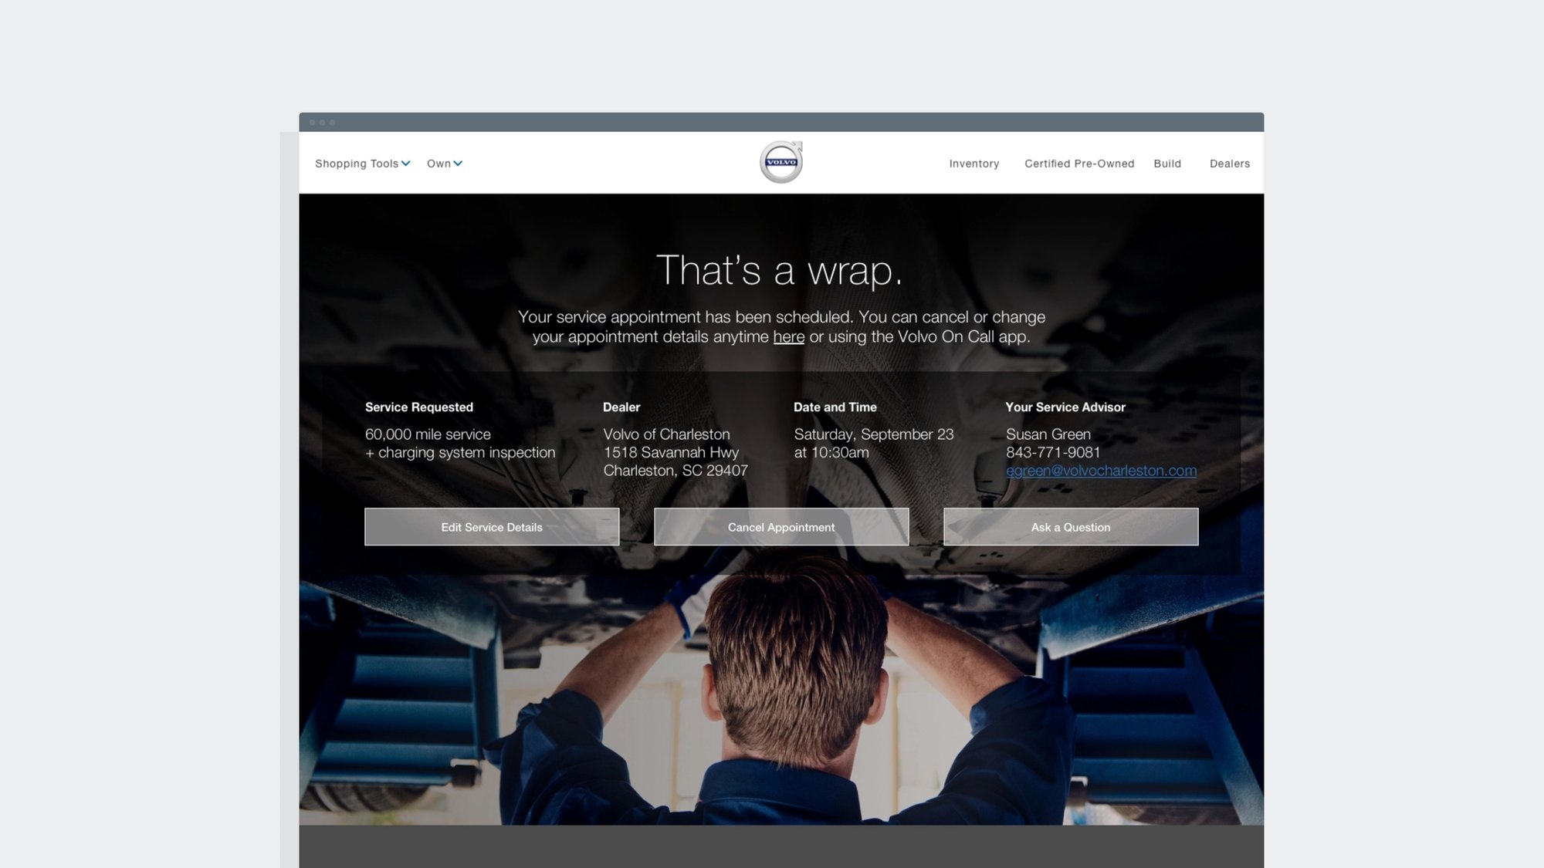Click the 'Dealer' column heading
The height and width of the screenshot is (868, 1544).
pos(621,407)
